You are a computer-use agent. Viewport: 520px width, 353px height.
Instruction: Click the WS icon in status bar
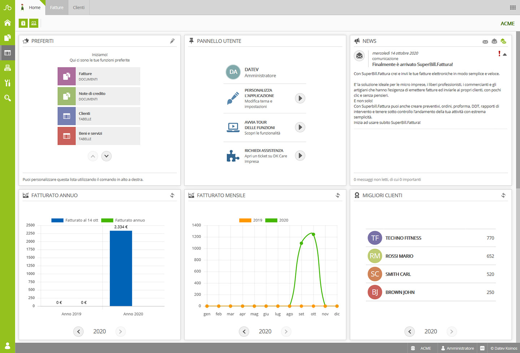[x=482, y=348]
